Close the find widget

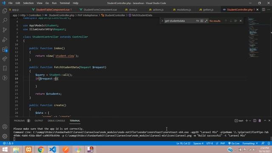click(241, 21)
